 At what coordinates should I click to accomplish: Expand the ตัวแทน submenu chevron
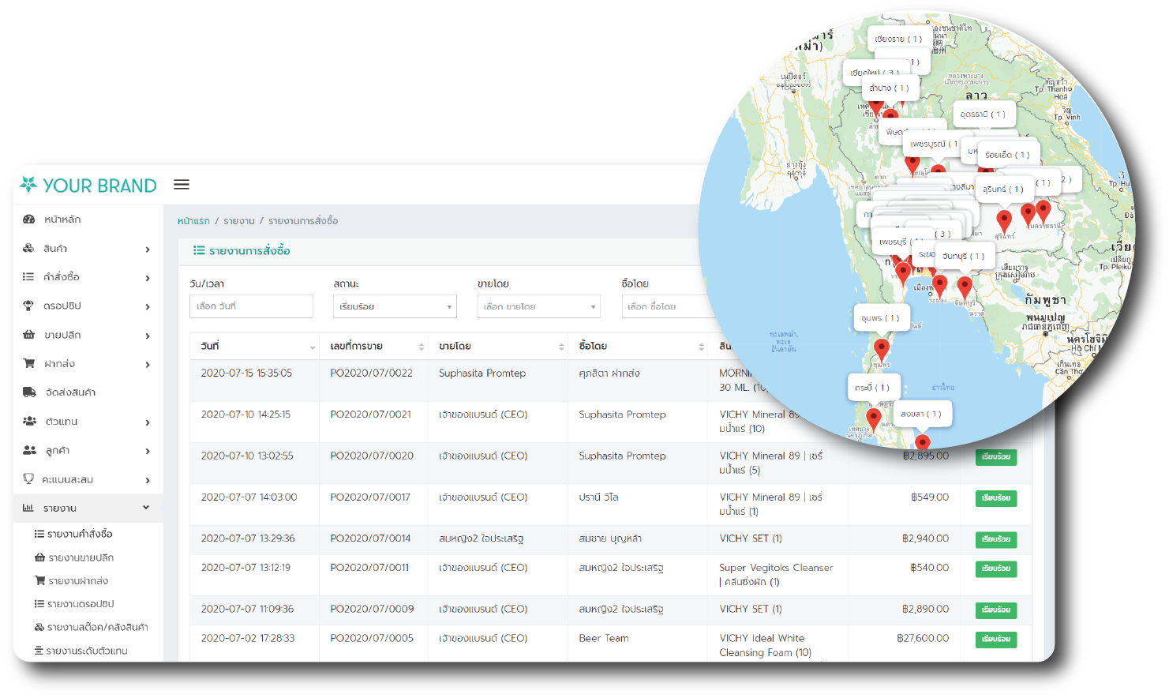point(148,422)
